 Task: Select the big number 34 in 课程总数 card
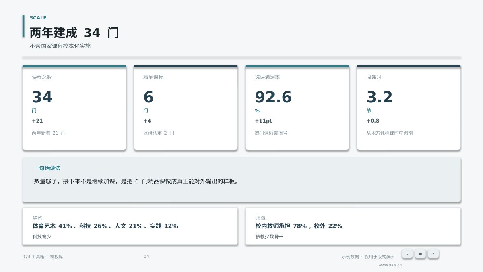click(42, 97)
